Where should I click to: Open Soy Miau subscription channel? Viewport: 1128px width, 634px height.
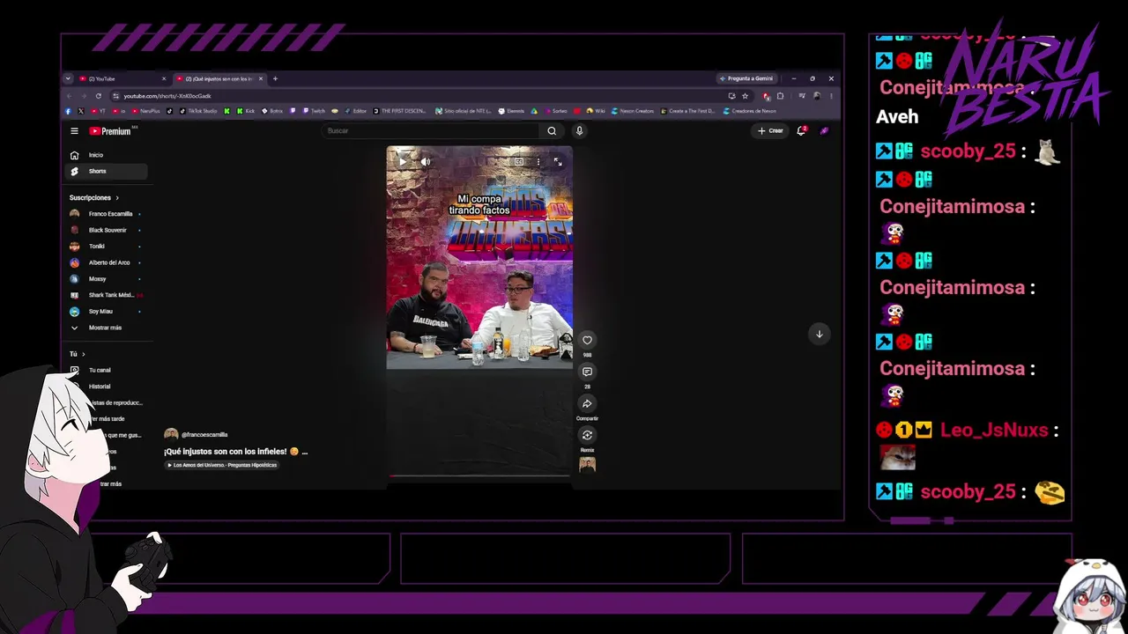[x=106, y=312]
